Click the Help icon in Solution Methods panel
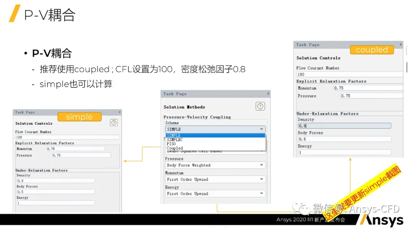Screen dimensions: 413x228 coord(260,106)
